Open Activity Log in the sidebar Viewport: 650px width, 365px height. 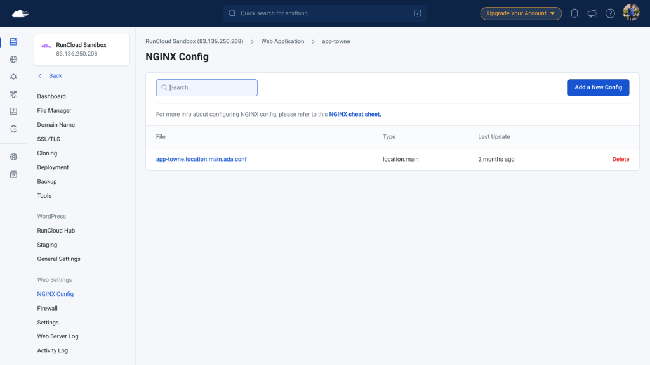point(52,350)
